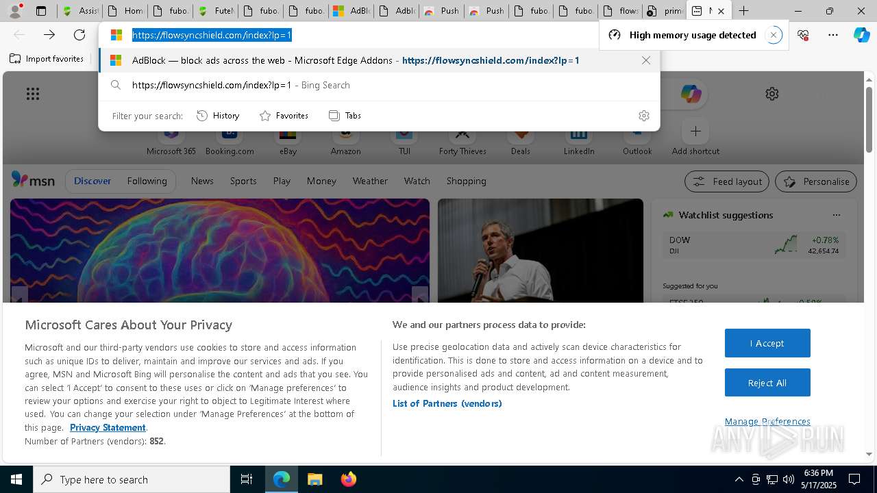This screenshot has height=493, width=877.
Task: Open the TUI shortcut
Action: pos(404,140)
